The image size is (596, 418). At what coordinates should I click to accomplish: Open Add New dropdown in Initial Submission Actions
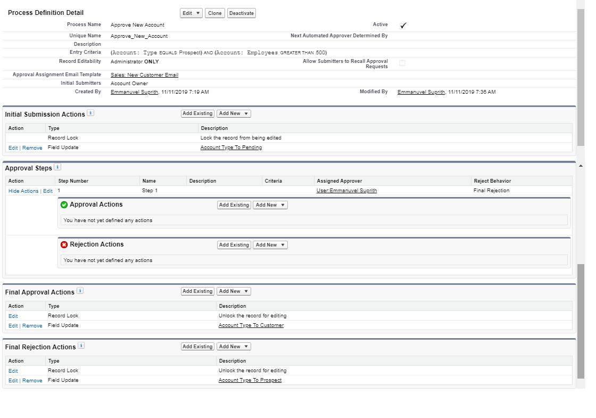click(x=233, y=113)
